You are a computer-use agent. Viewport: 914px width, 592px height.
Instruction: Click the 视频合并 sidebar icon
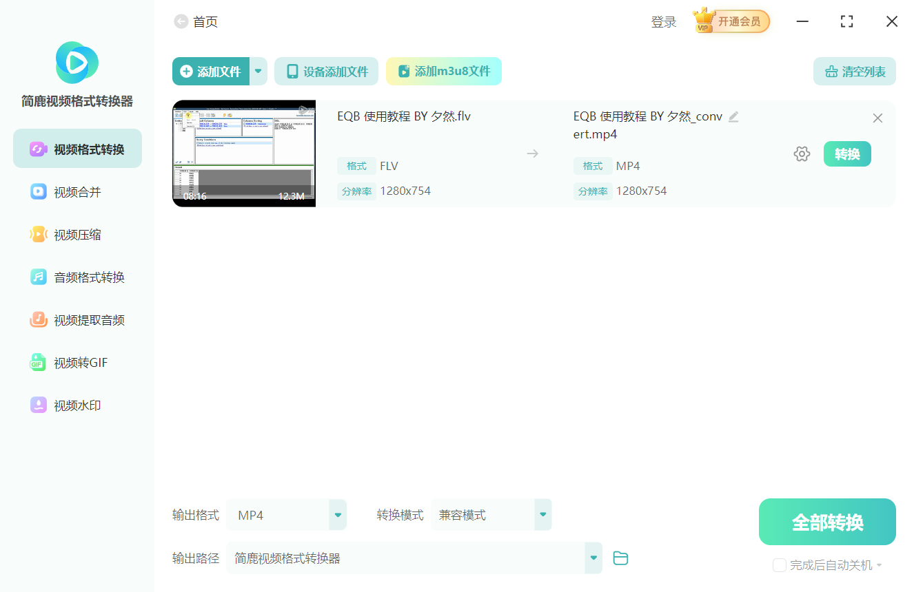38,192
